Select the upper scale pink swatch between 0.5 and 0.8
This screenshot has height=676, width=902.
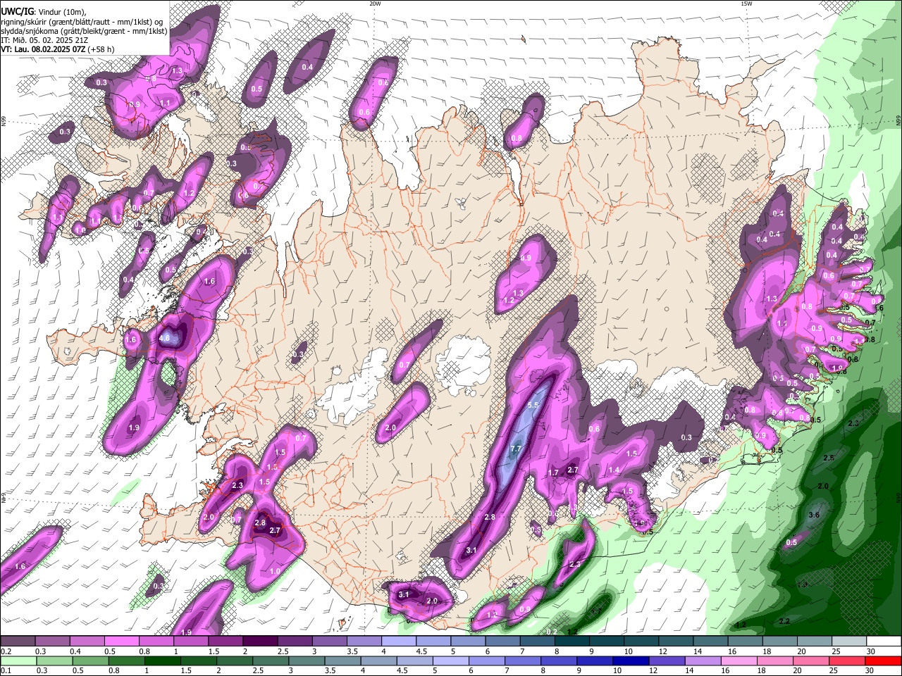click(121, 641)
